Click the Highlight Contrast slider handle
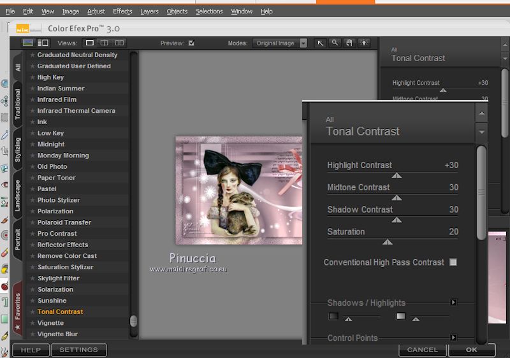 coord(397,176)
